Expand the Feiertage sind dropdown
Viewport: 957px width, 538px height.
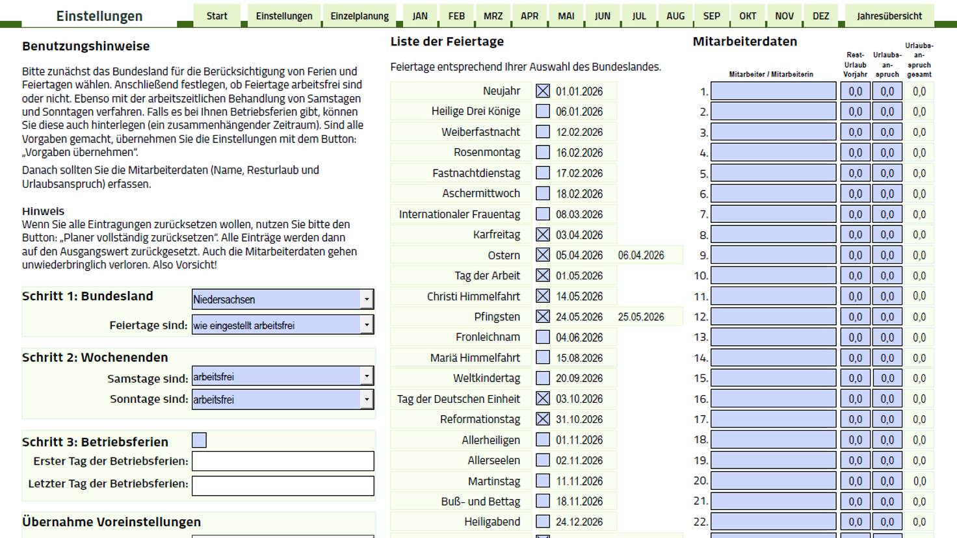[x=367, y=325]
